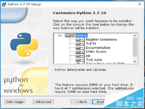The image size is (145, 109).
Task: Select the Utility Scripts feature label
Action: pyautogui.click(x=96, y=52)
